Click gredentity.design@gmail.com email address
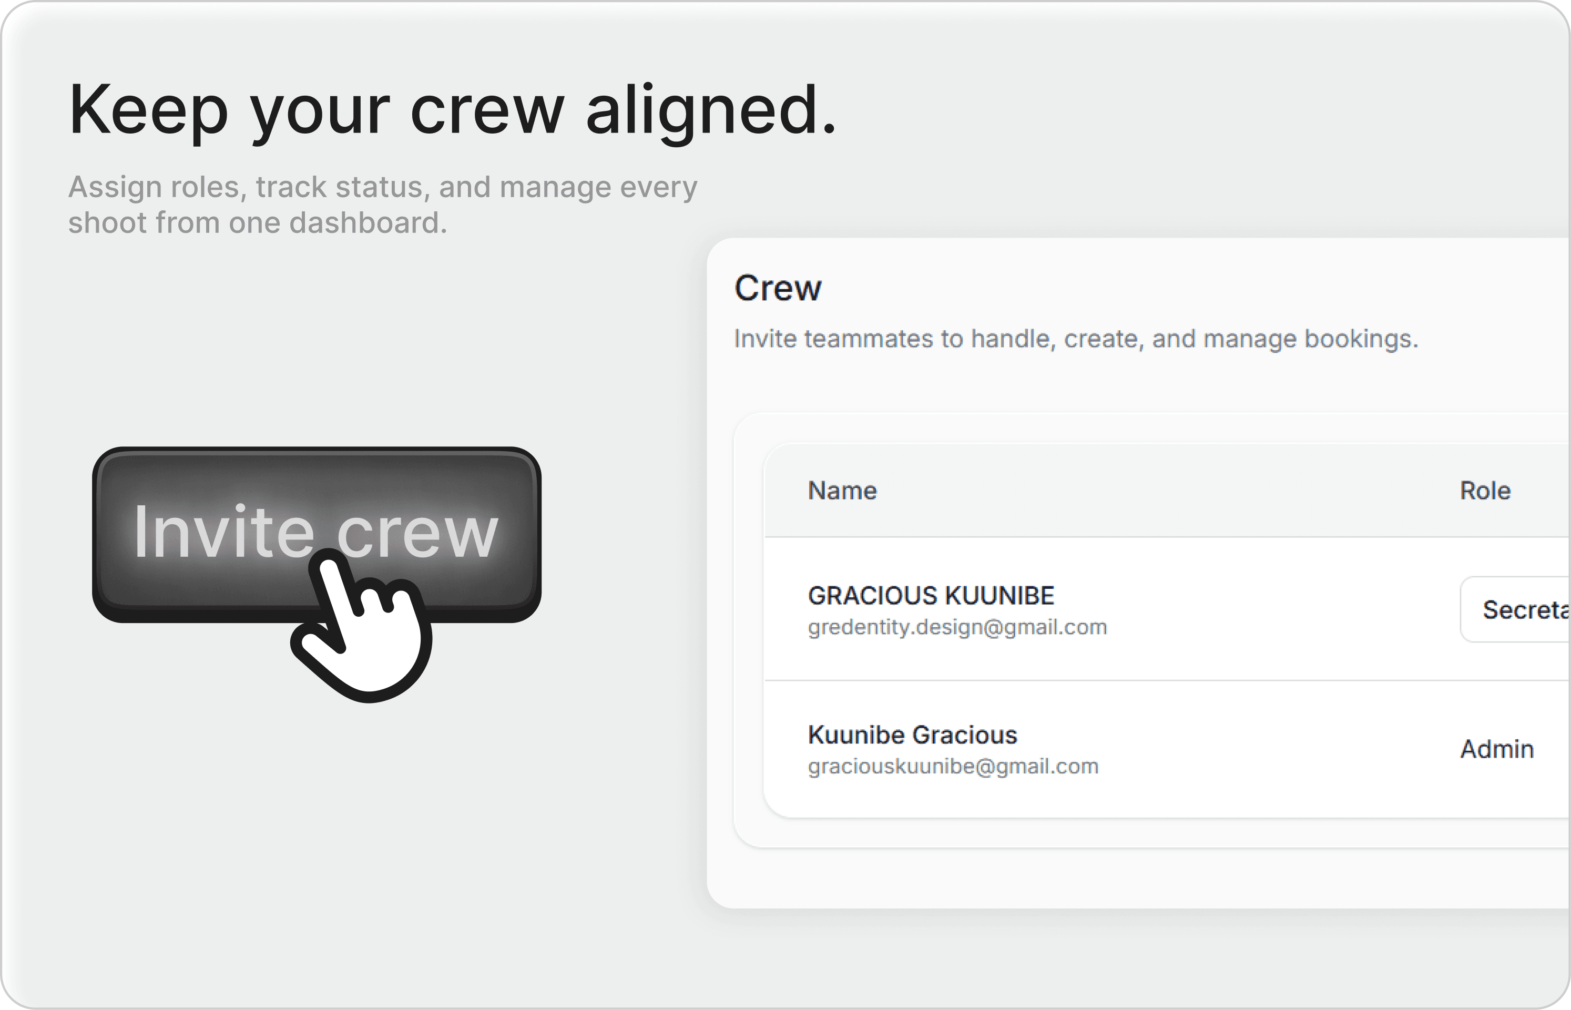The height and width of the screenshot is (1010, 1571). click(956, 626)
